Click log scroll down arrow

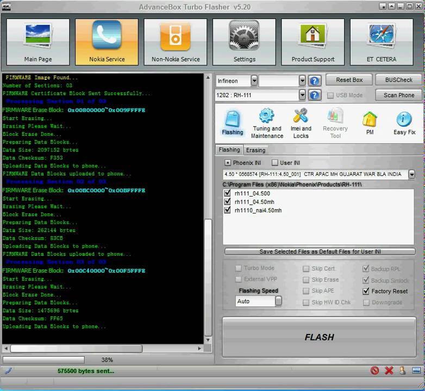(x=208, y=340)
